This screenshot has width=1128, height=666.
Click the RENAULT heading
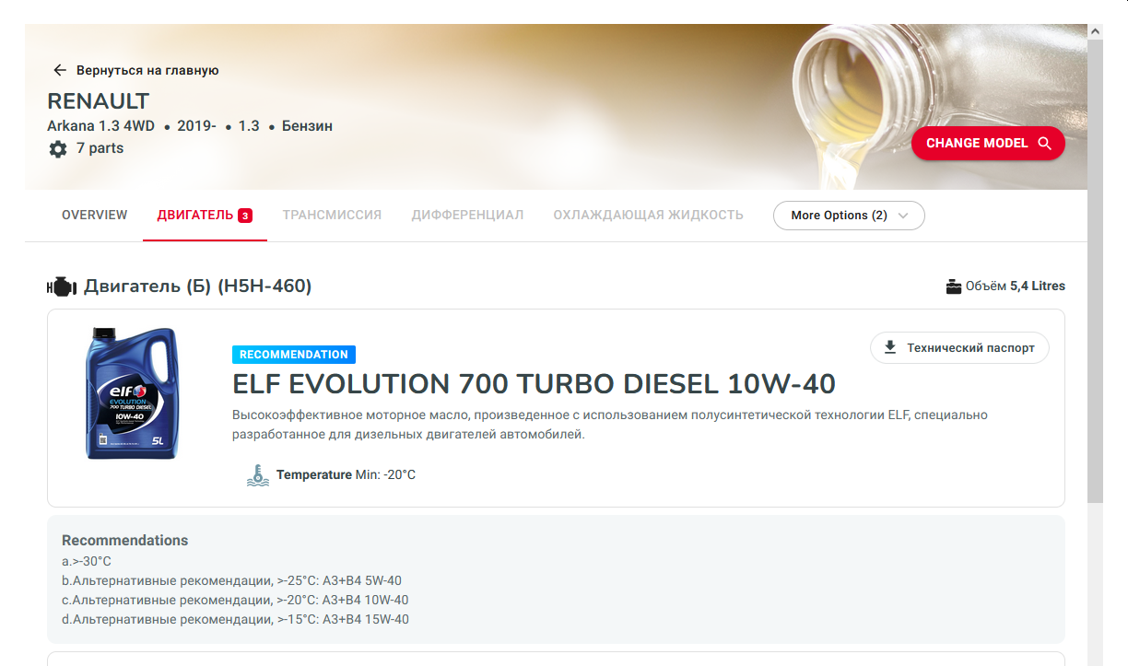99,101
